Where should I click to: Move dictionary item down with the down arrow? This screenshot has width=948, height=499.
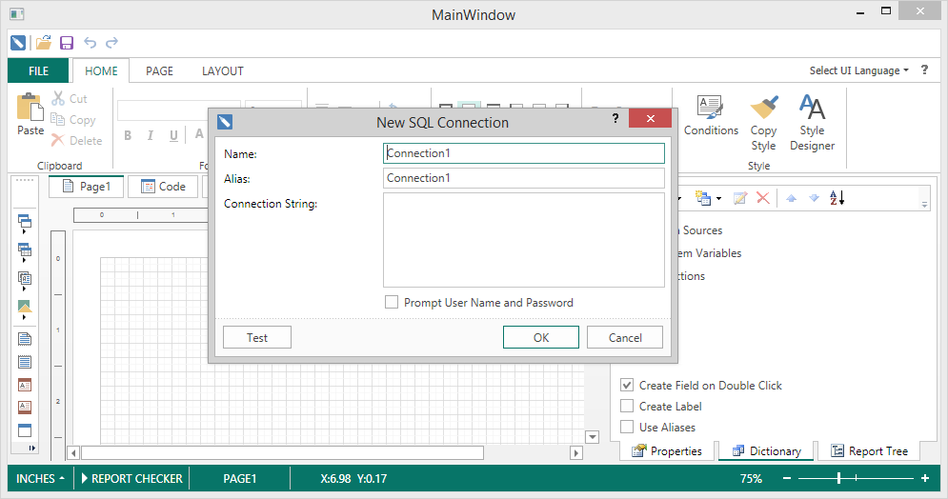[x=814, y=198]
